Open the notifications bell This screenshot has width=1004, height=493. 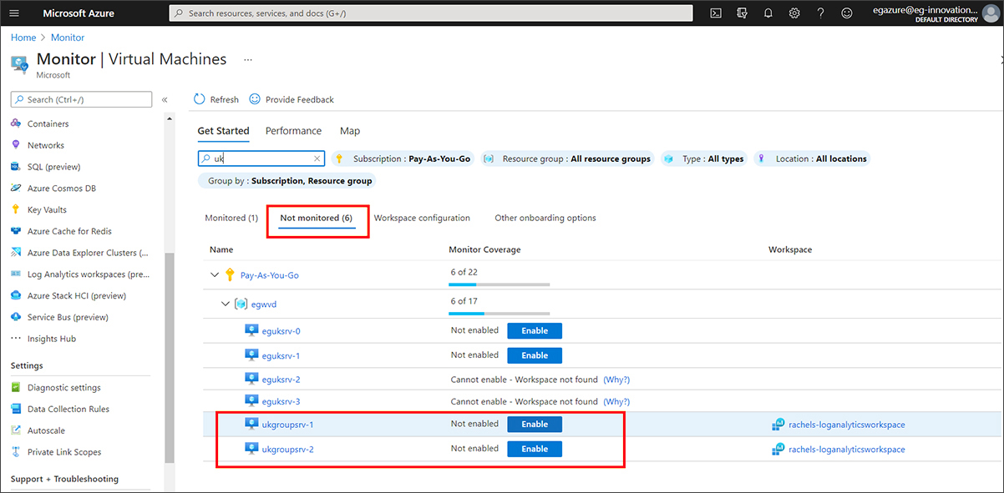(768, 13)
